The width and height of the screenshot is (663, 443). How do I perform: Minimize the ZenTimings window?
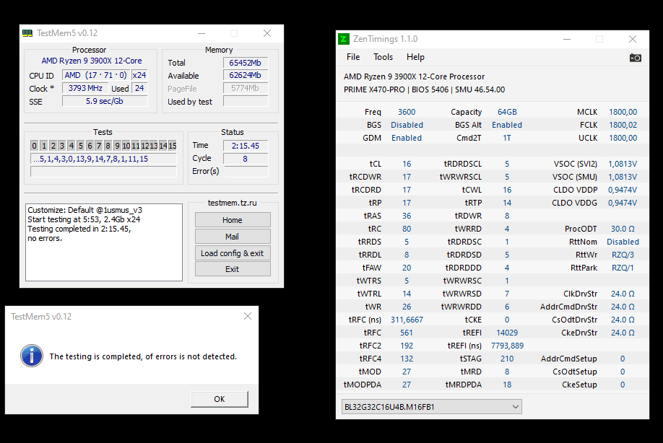click(x=567, y=39)
